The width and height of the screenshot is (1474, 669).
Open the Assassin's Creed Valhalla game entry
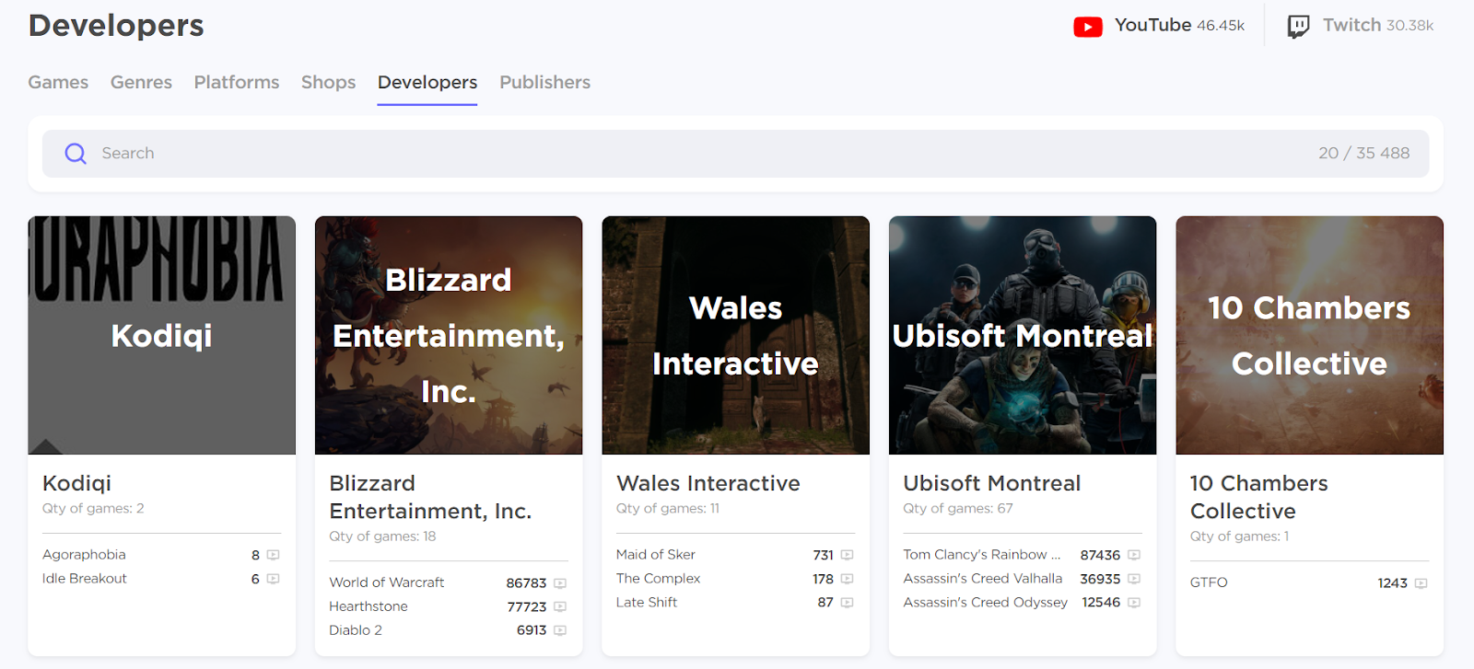[982, 579]
